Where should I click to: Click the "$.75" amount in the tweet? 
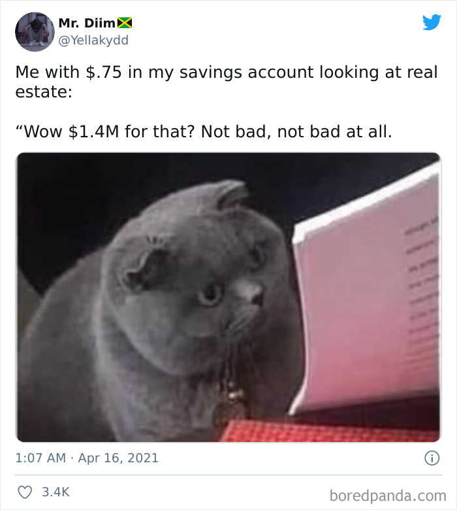(x=104, y=72)
